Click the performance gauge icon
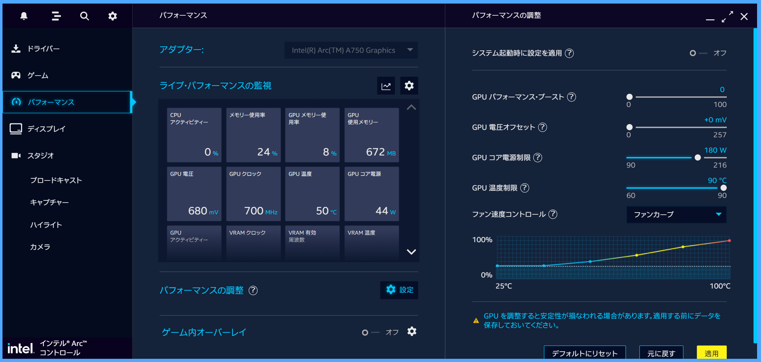 point(16,102)
